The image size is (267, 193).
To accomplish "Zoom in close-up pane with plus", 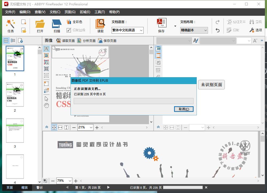I will pyautogui.click(x=76, y=181).
